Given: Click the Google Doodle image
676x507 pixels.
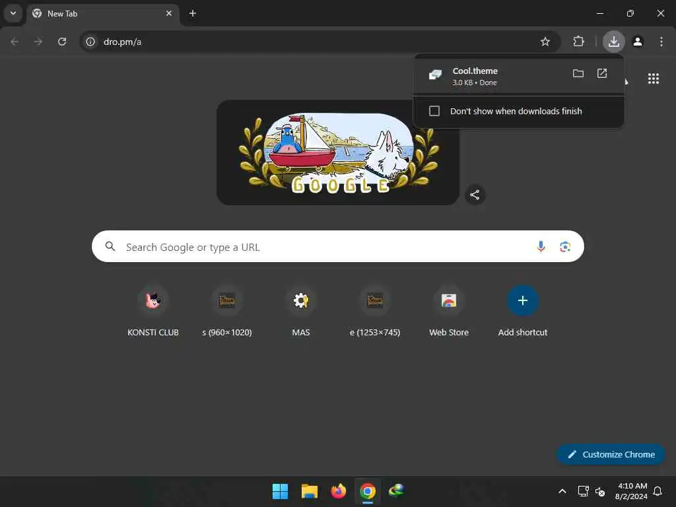Looking at the screenshot, I should pyautogui.click(x=337, y=152).
